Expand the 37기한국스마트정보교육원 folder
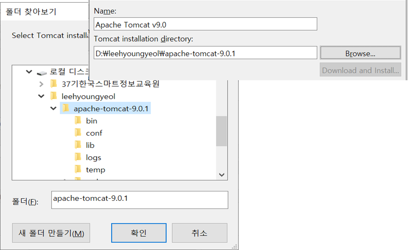Screen dimensions: 408x250 41,84
